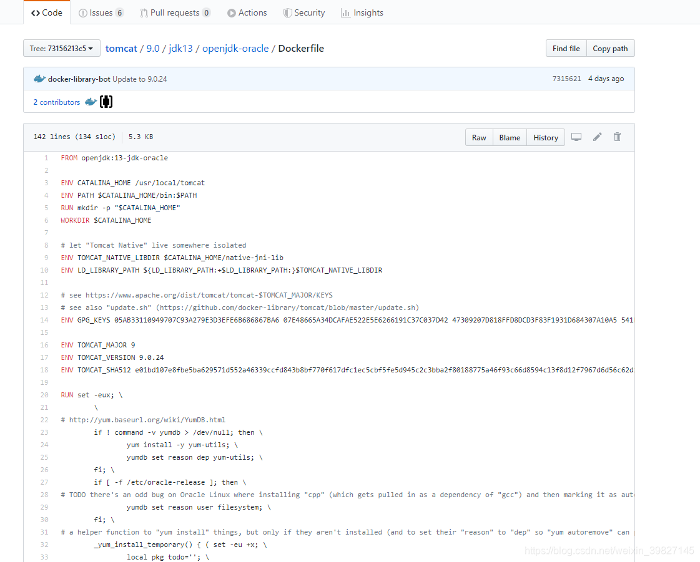
Task: Select line number 20
Action: [44, 395]
